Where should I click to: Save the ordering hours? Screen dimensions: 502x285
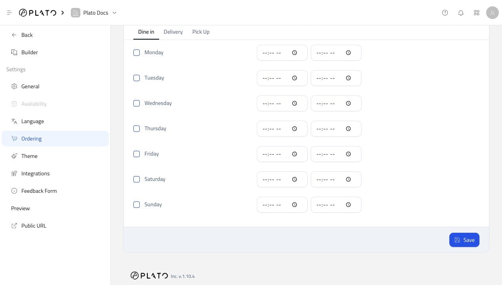(464, 240)
